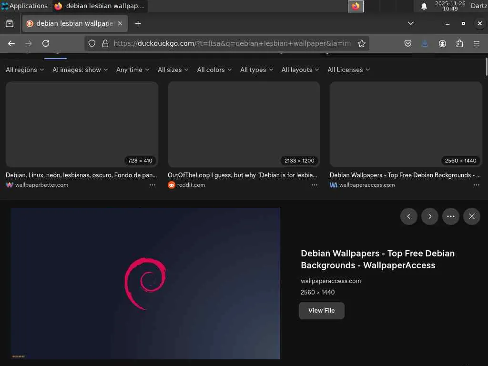
Task: Reload the page with the refresh icon
Action: pos(46,43)
